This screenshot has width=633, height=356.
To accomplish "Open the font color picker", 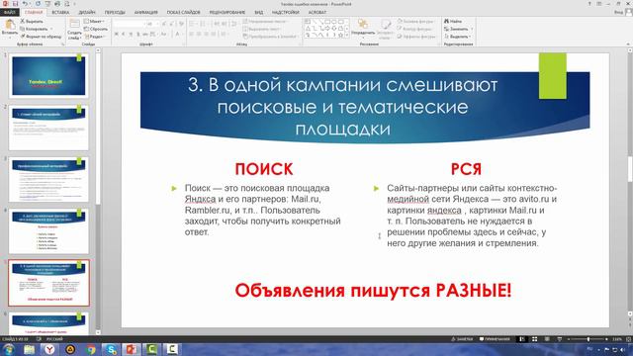I will pyautogui.click(x=178, y=35).
